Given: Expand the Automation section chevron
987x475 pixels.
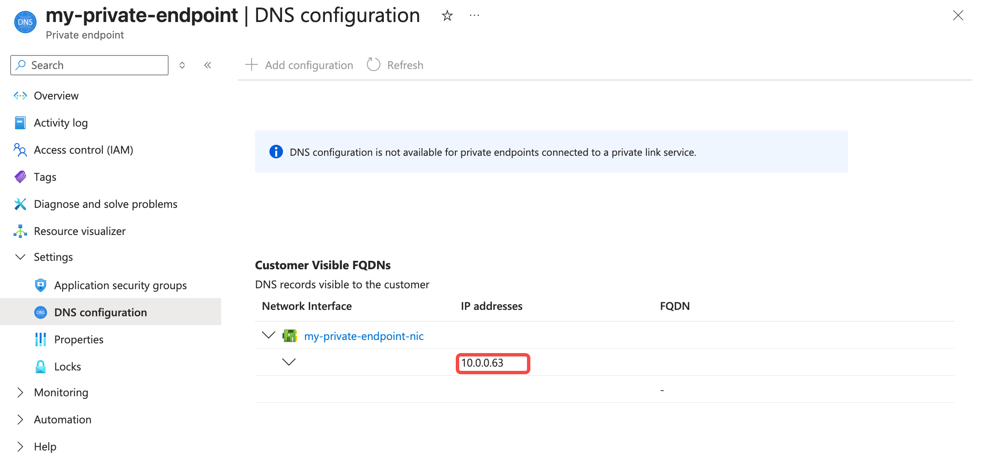Looking at the screenshot, I should click(x=20, y=420).
